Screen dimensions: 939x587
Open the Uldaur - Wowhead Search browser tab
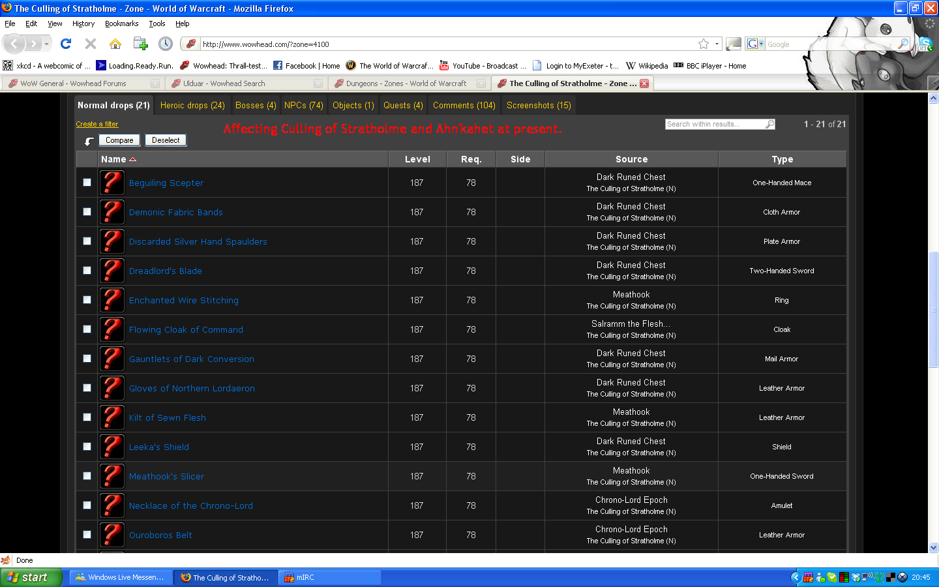tap(246, 83)
